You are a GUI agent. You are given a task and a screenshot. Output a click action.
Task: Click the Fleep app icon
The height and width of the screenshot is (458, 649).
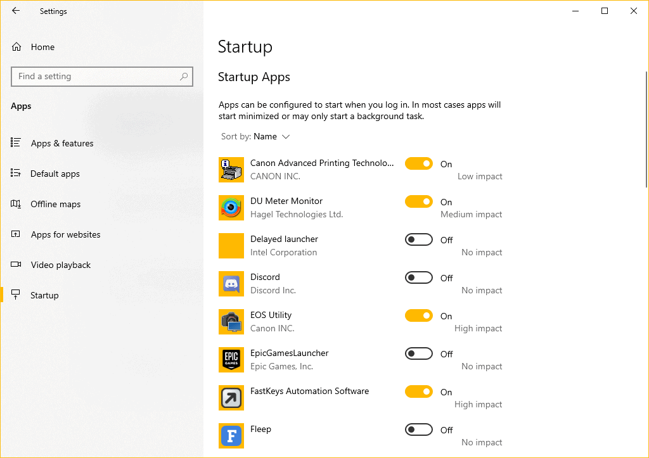point(231,436)
